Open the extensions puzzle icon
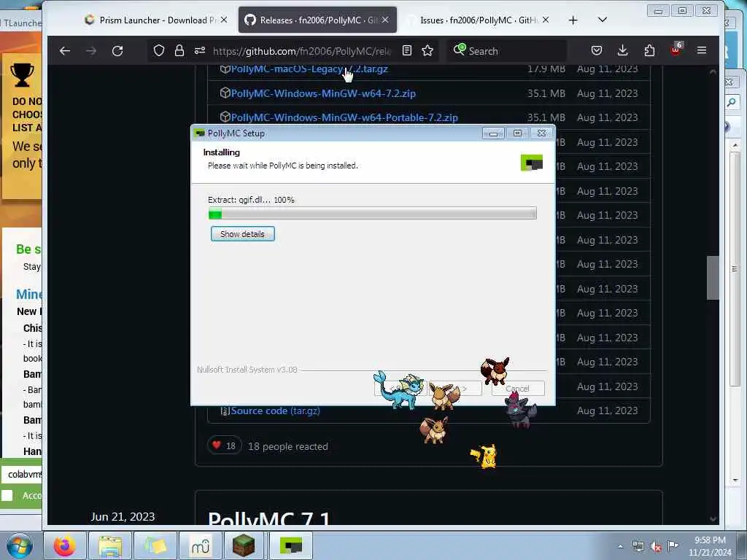The width and height of the screenshot is (747, 560). click(649, 50)
